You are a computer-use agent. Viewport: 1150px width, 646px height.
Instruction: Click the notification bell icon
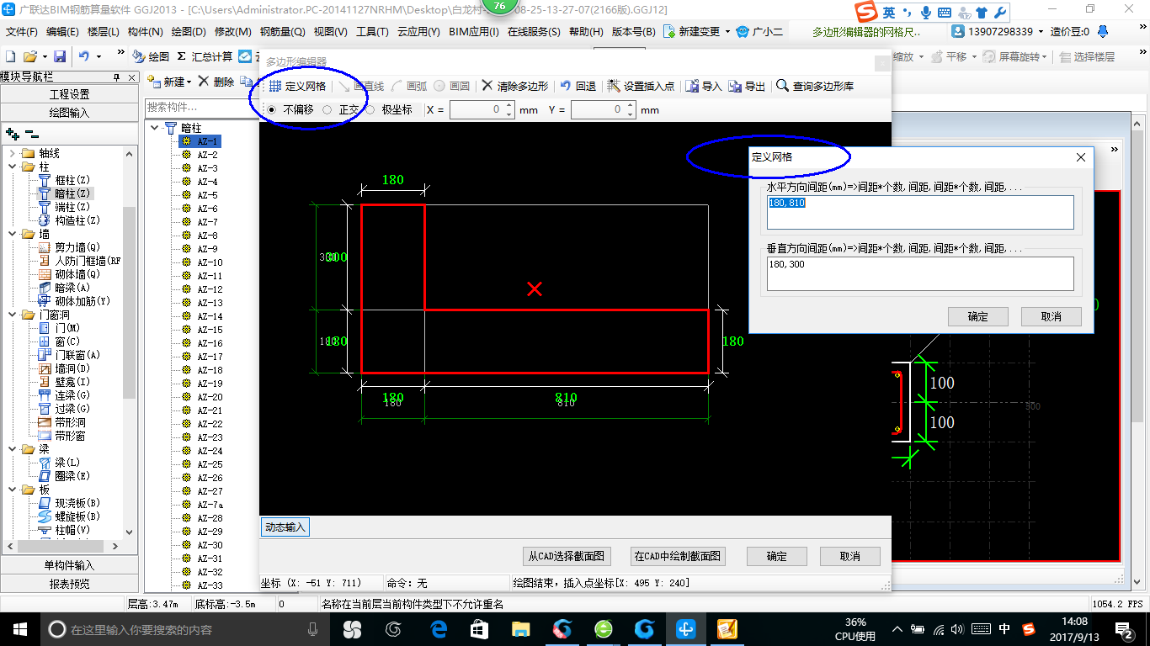(x=1104, y=31)
